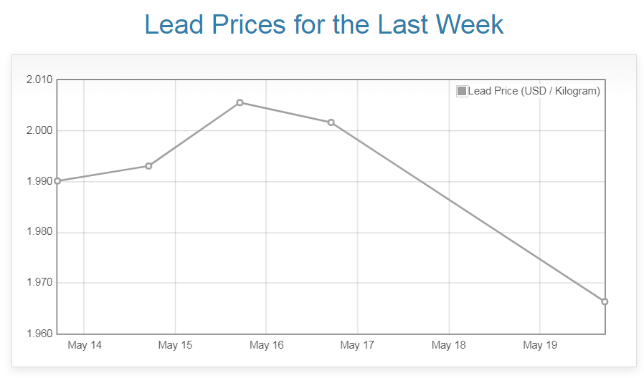Click the data point just above 2.000

point(331,122)
